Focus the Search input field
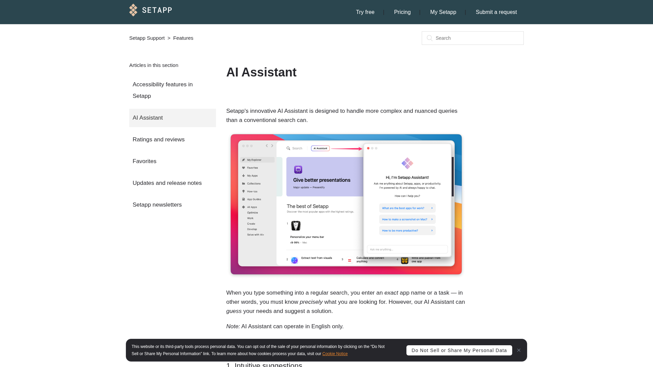The width and height of the screenshot is (653, 367). pyautogui.click(x=476, y=38)
